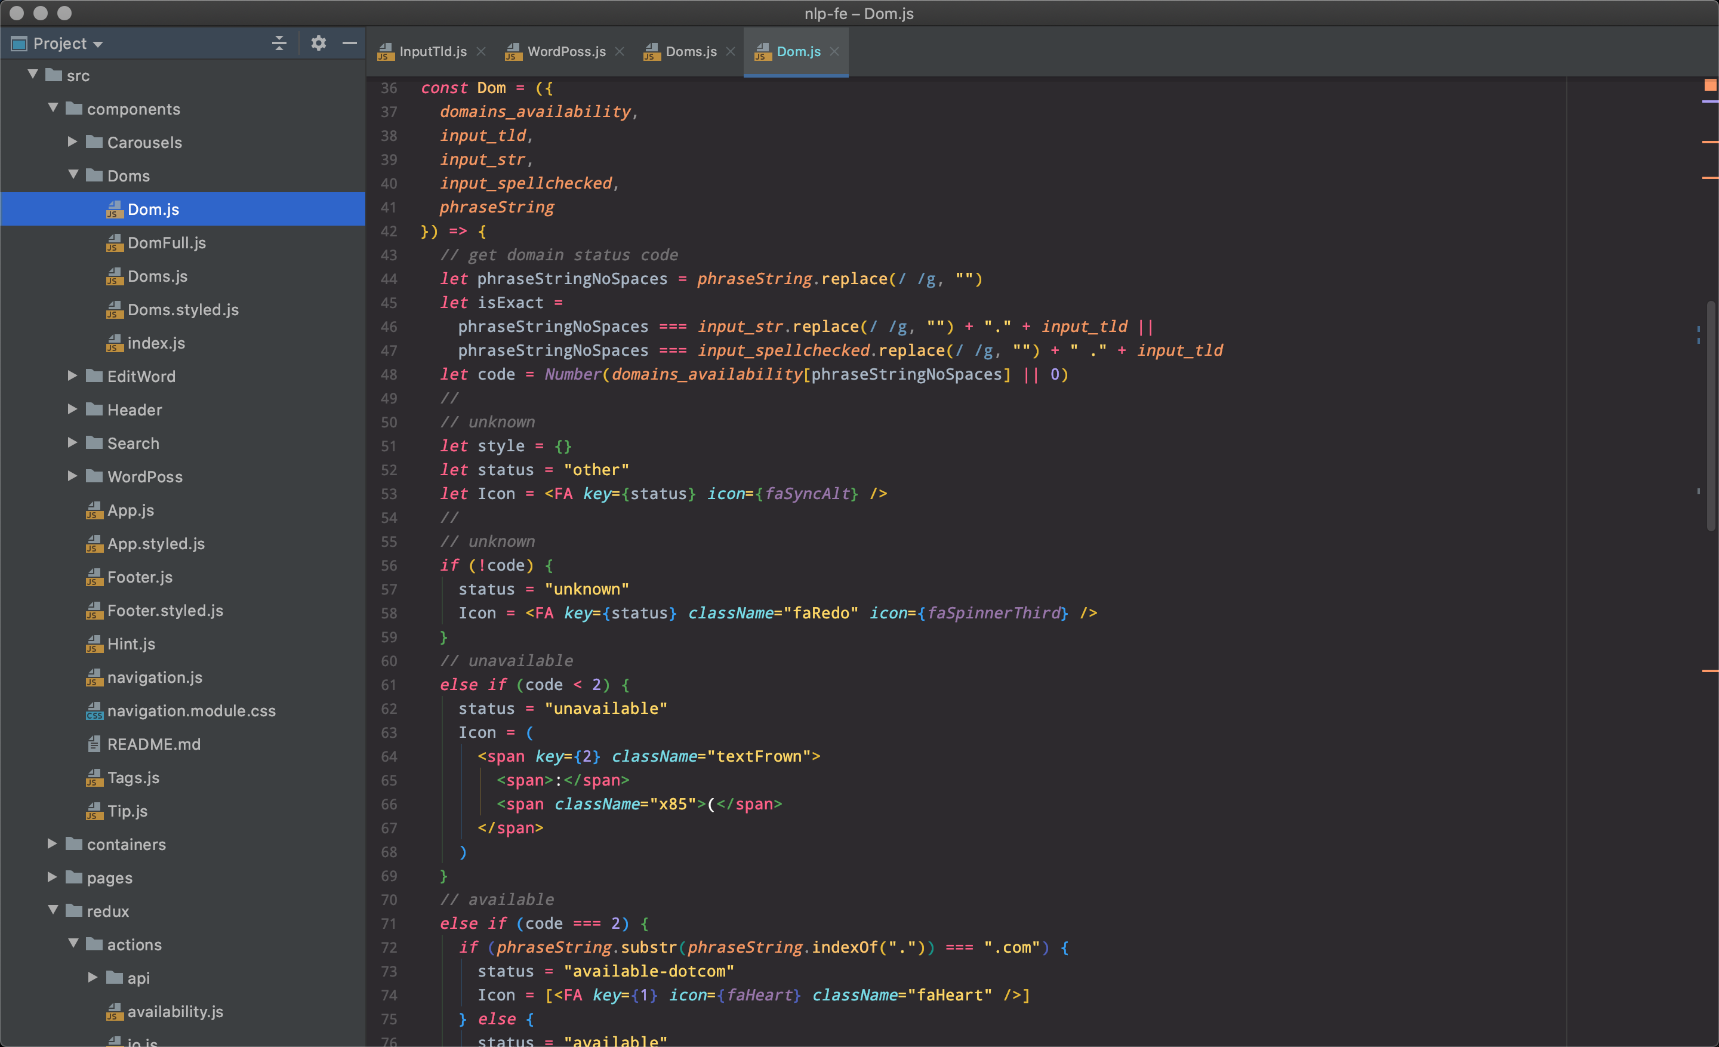The width and height of the screenshot is (1719, 1047).
Task: Click the README.md file icon
Action: (x=94, y=744)
